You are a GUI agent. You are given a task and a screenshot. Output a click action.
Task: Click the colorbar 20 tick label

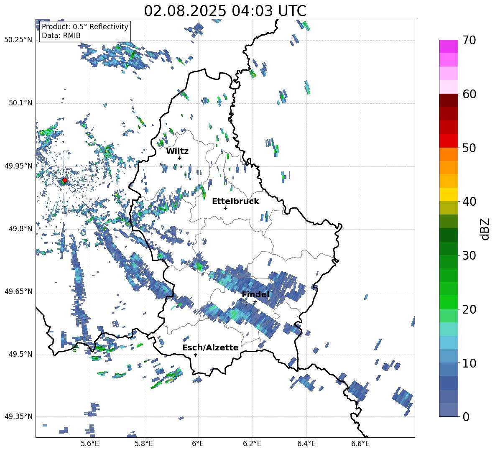(x=469, y=309)
